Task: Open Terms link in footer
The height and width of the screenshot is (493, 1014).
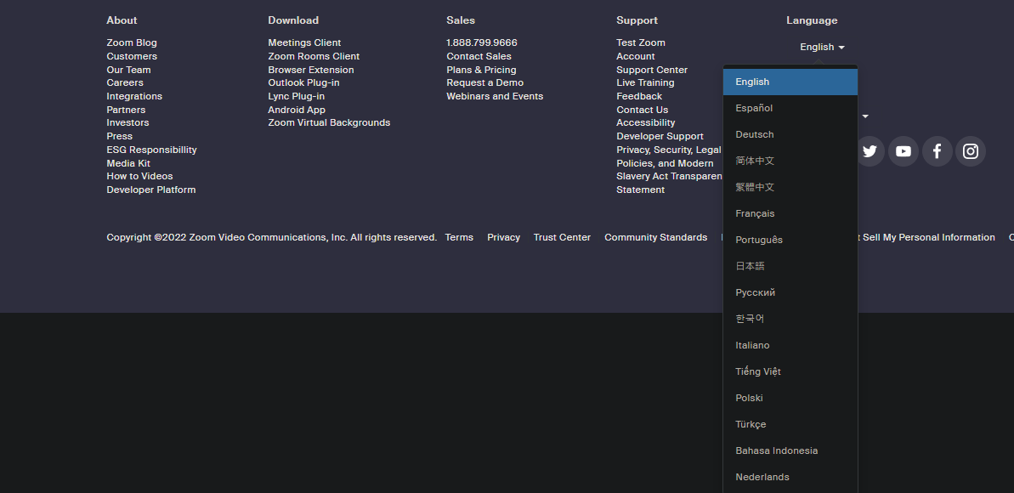Action: (459, 237)
